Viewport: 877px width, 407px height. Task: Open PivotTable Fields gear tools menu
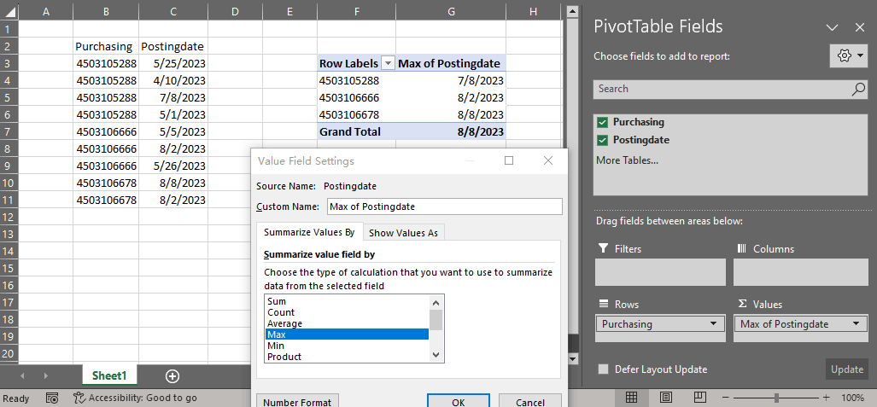click(x=849, y=56)
